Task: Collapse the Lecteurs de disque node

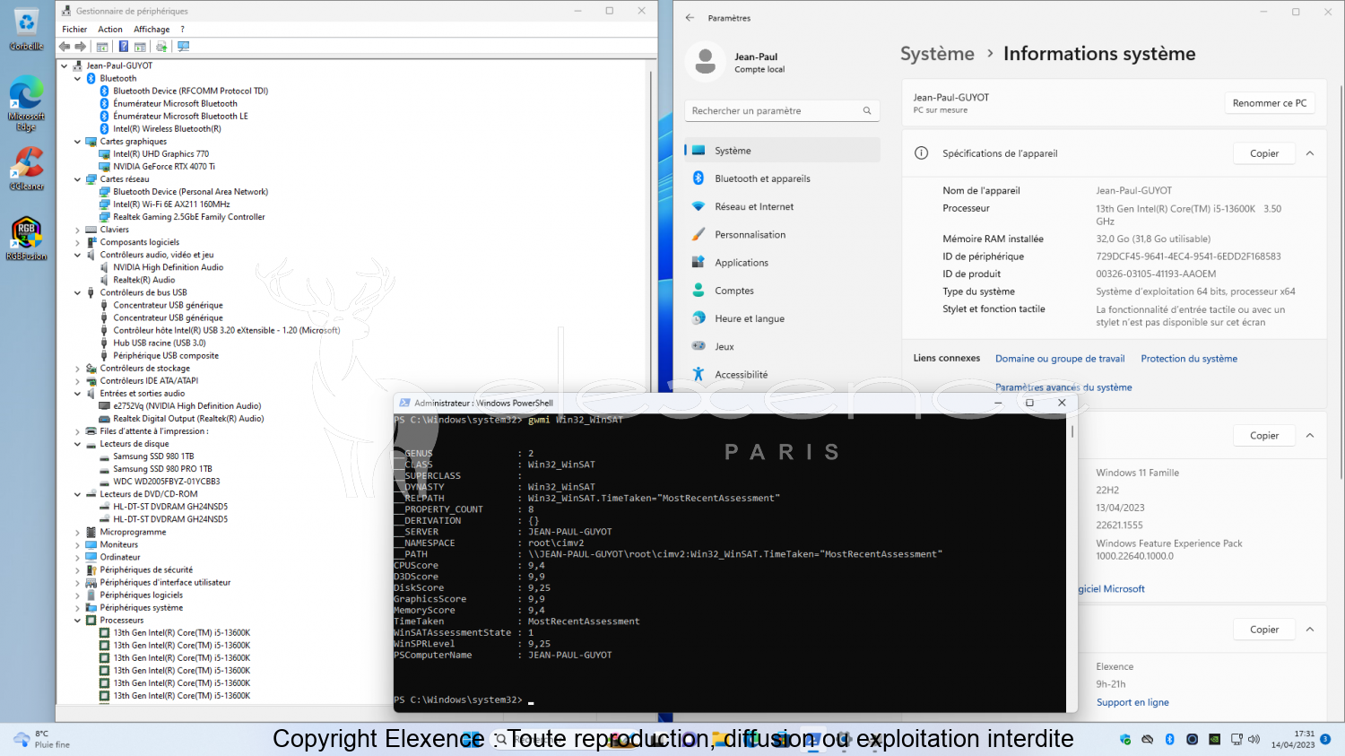Action: (x=77, y=444)
